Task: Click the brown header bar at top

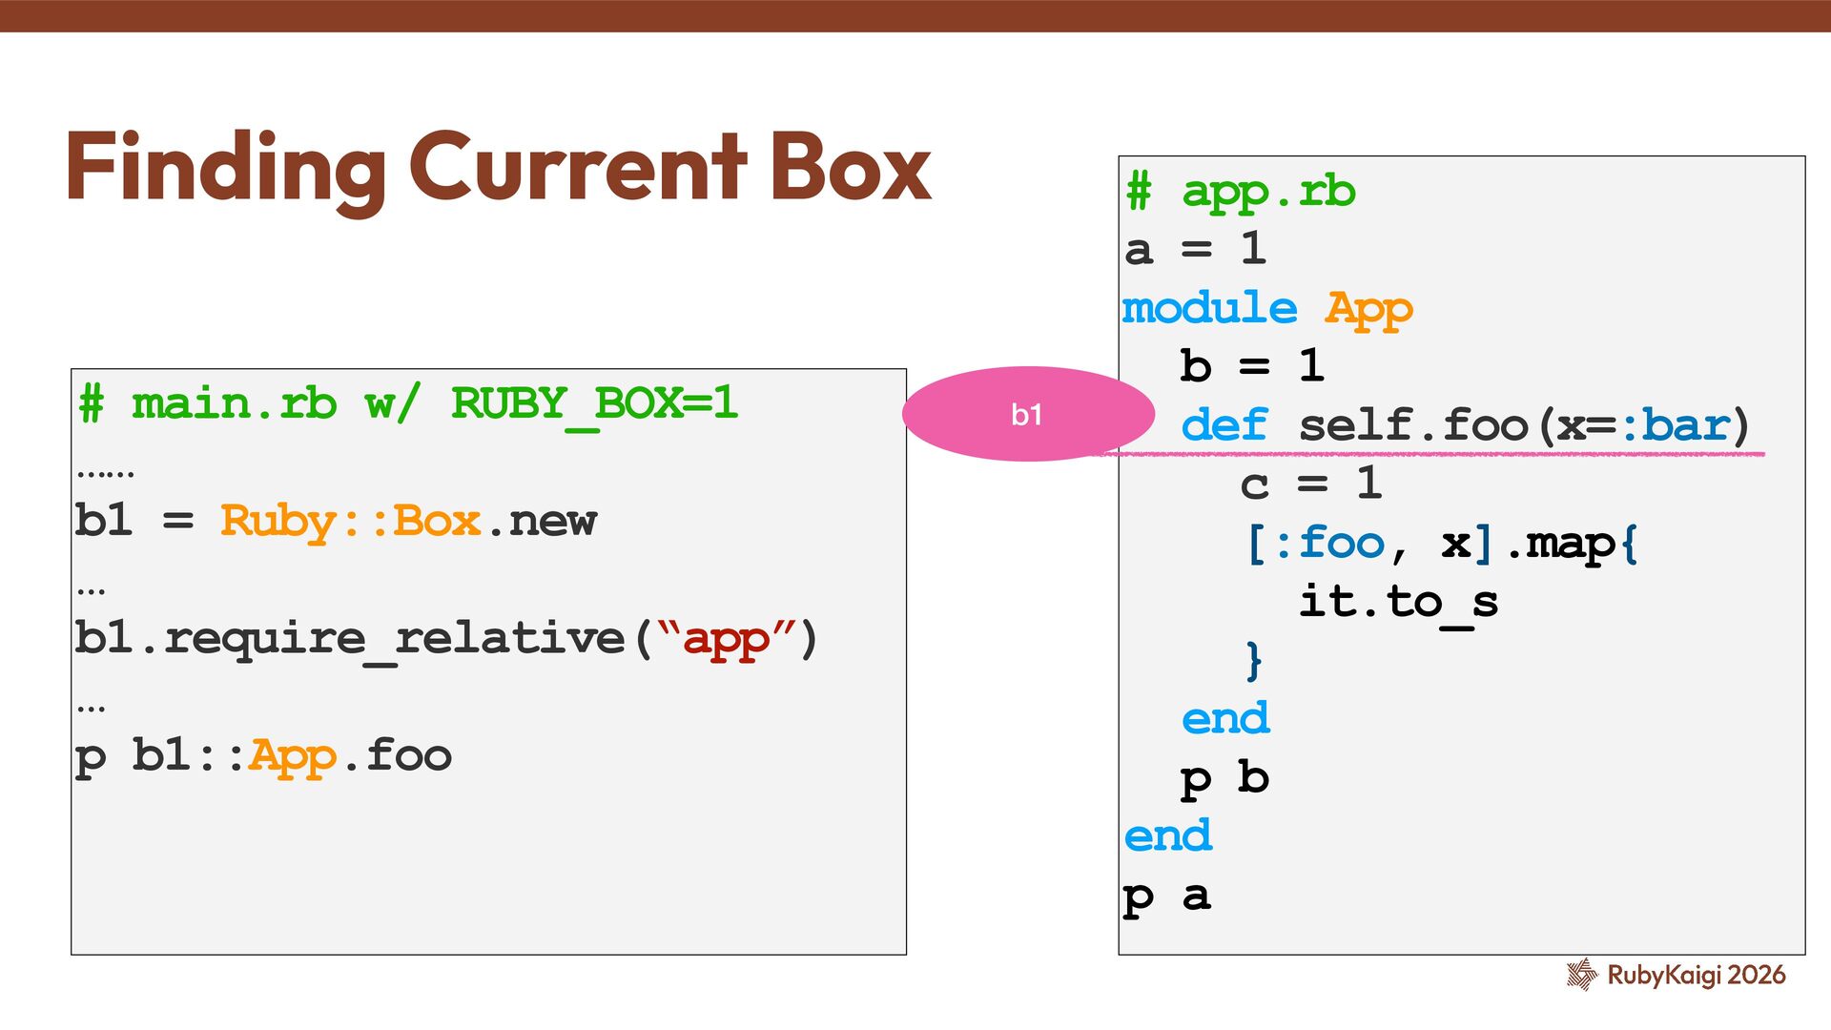Action: pos(915,15)
